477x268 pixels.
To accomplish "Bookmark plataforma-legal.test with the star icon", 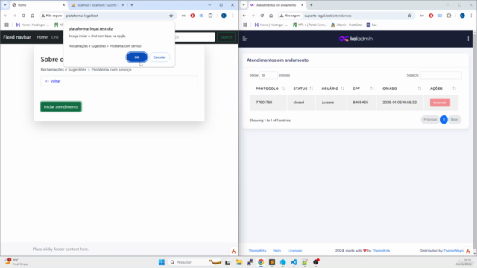I will tap(171, 16).
